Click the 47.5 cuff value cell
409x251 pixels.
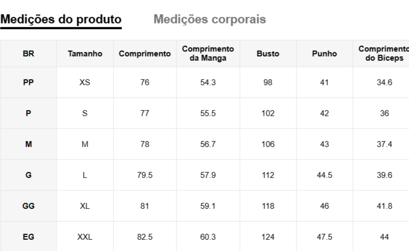pos(324,237)
